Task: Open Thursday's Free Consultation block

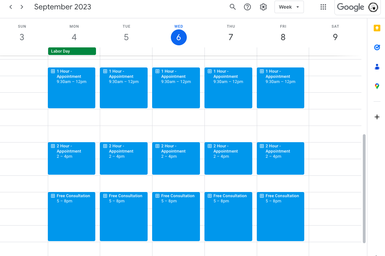Action: (x=228, y=217)
